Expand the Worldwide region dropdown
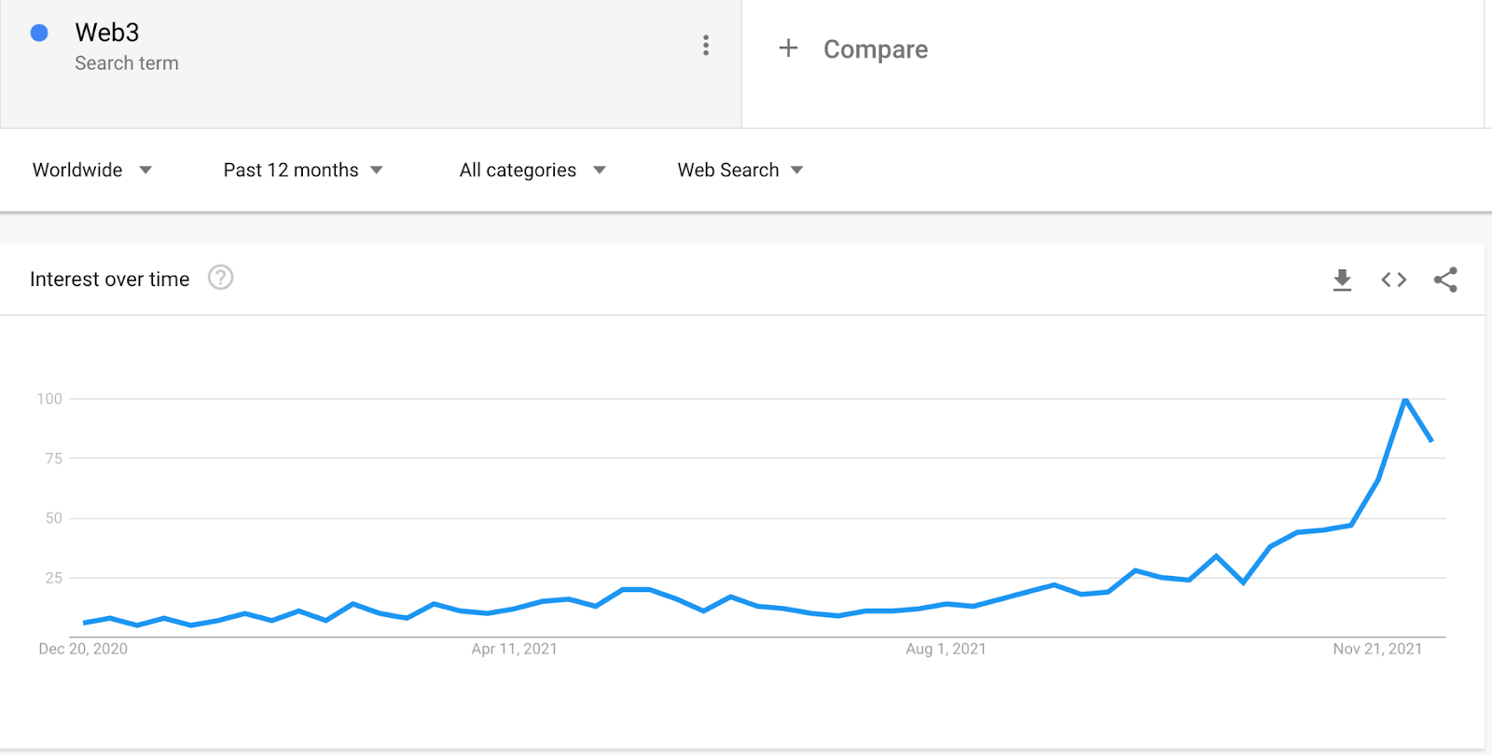The width and height of the screenshot is (1492, 755). 91,170
